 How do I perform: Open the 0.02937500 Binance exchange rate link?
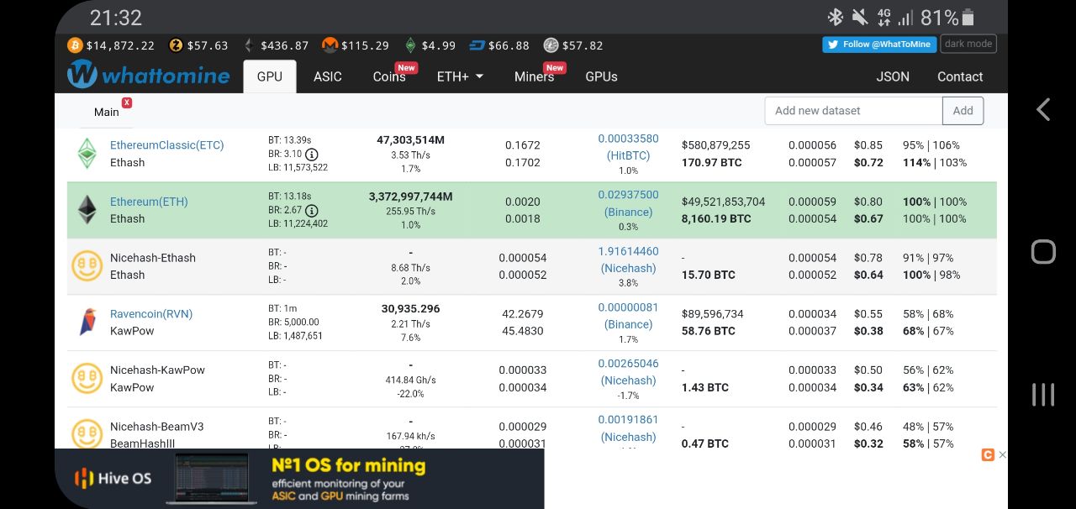pyautogui.click(x=629, y=203)
